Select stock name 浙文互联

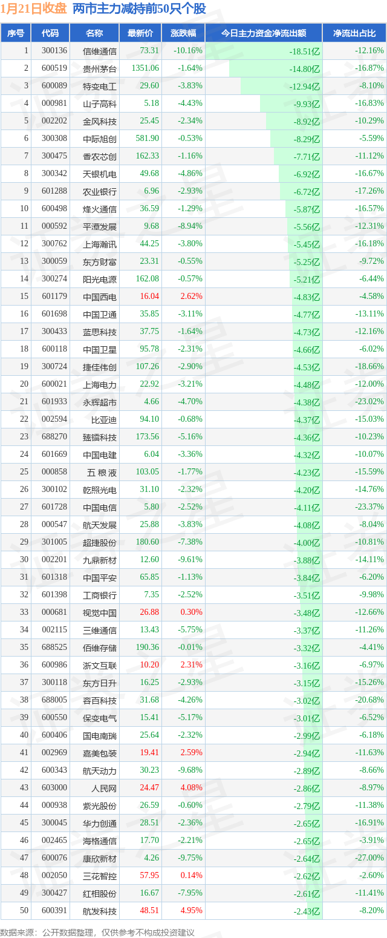coord(100,665)
